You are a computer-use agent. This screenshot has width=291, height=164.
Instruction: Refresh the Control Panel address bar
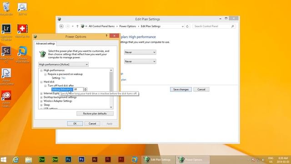[187, 26]
